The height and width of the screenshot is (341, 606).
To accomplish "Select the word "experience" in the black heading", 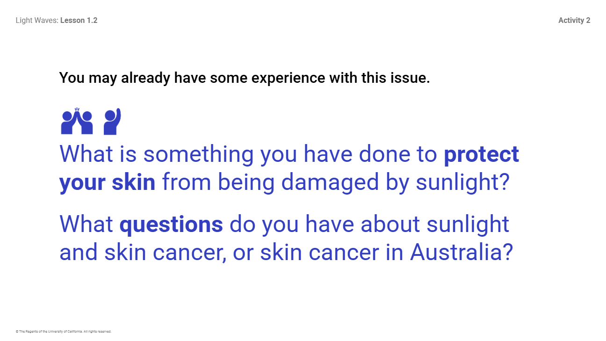I will coord(288,78).
